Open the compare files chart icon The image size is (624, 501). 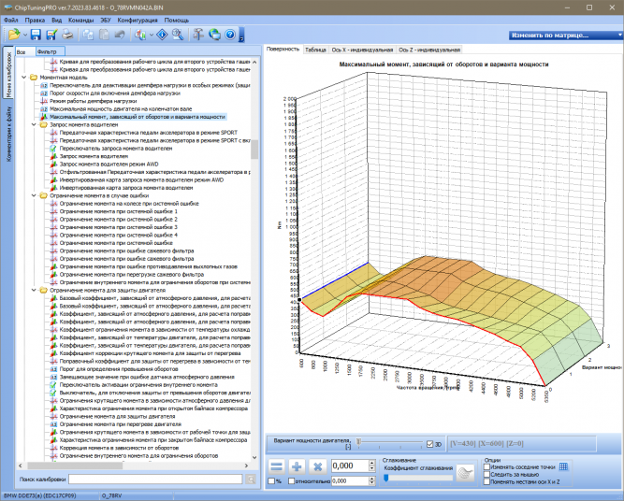coord(140,35)
